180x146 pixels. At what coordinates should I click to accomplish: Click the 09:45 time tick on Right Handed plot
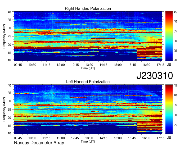pos(18,65)
